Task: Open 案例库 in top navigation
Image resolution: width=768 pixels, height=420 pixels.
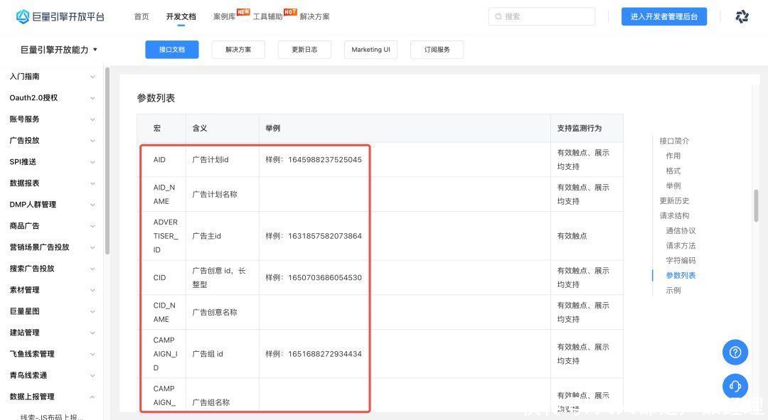Action: click(224, 16)
